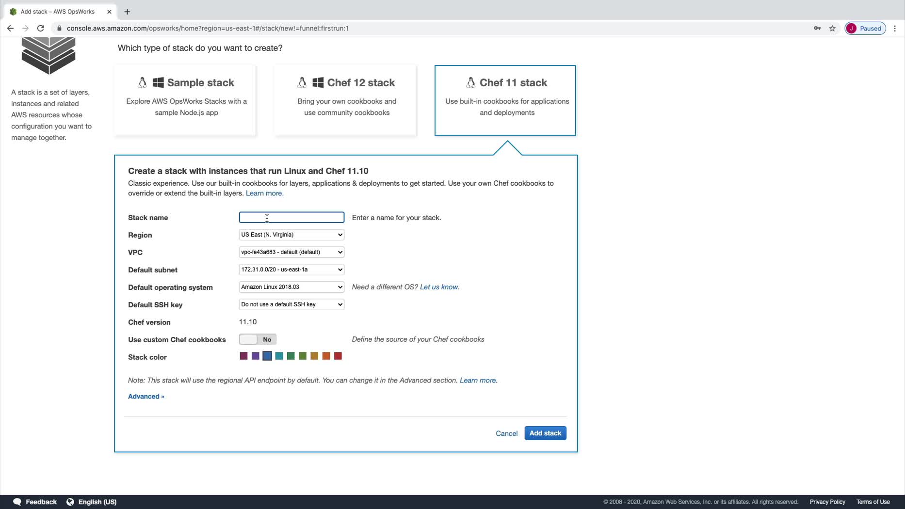This screenshot has height=509, width=905.
Task: Click the 'Create a stack with instances' heading
Action: coord(248,171)
